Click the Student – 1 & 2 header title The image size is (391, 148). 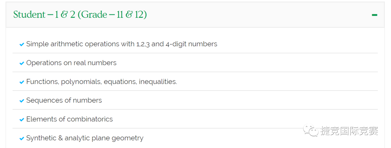pos(80,15)
